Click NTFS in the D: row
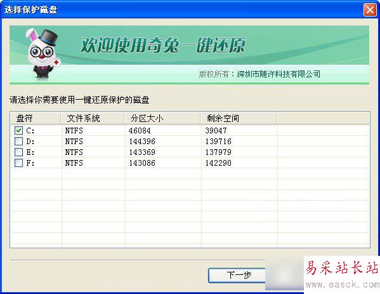The height and width of the screenshot is (294, 380). click(x=74, y=142)
